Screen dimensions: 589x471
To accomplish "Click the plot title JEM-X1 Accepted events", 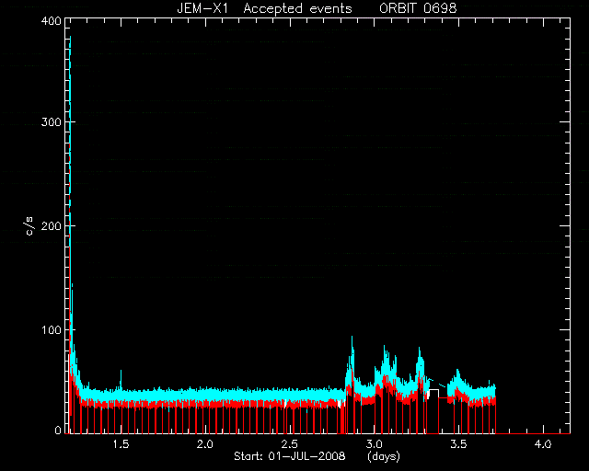I will click(264, 8).
